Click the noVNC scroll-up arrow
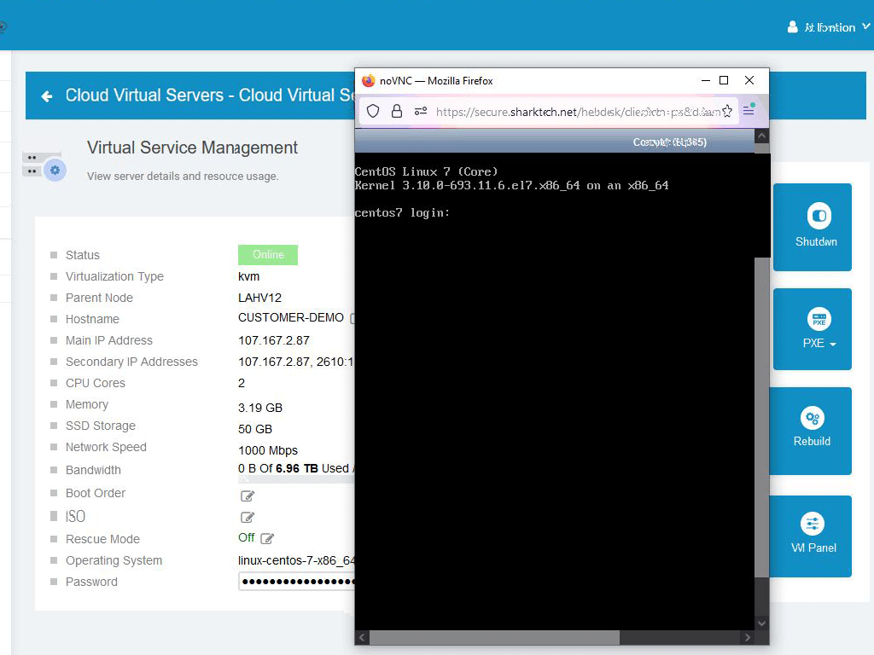The image size is (874, 655). (761, 136)
